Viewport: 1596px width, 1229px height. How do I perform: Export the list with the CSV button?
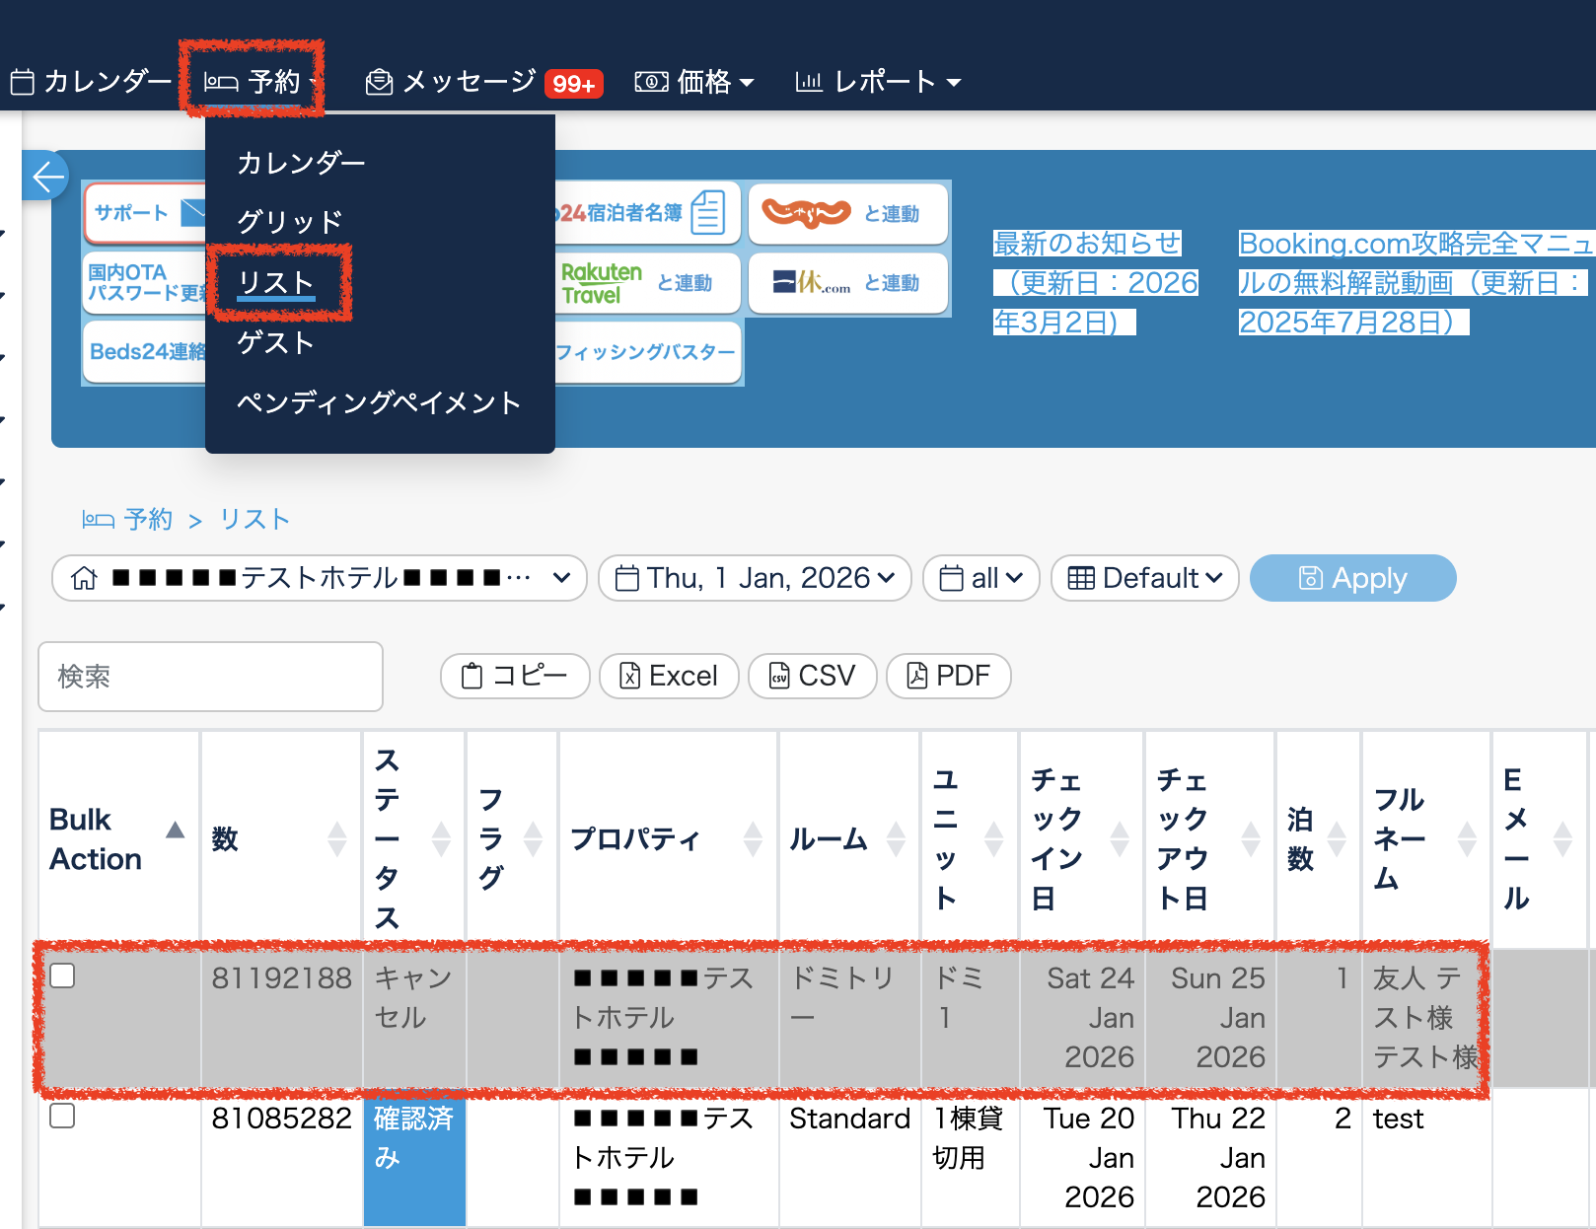812,677
